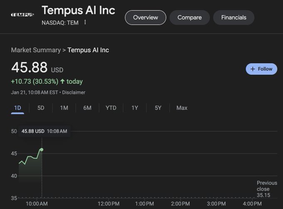Viewport: 283px width, 209px height.
Task: Open the three-dot menu beside NASDAQ: TEM
Action: (85, 22)
